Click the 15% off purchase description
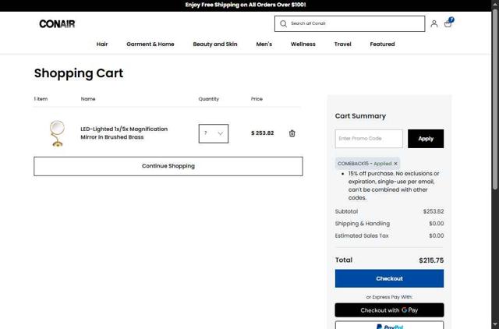This screenshot has height=329, width=499. click(394, 186)
